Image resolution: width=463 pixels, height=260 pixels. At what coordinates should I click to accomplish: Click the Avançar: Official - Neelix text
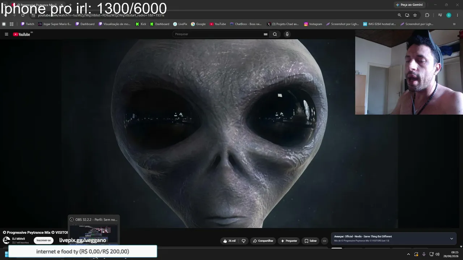click(363, 237)
